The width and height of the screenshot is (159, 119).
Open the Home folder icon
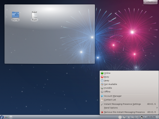[15, 15]
